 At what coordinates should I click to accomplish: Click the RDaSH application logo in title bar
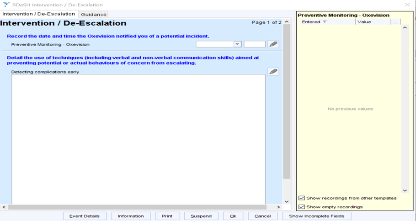tap(6, 5)
